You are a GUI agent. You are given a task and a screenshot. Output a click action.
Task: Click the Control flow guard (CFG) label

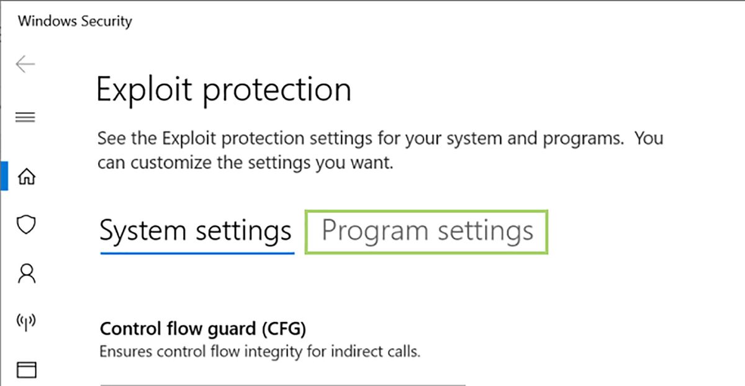(x=203, y=329)
